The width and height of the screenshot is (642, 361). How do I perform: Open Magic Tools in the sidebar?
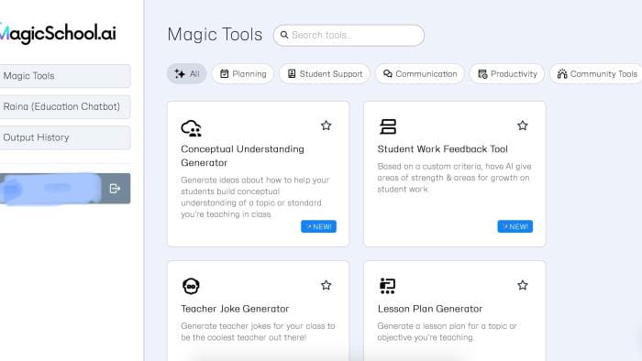point(65,76)
